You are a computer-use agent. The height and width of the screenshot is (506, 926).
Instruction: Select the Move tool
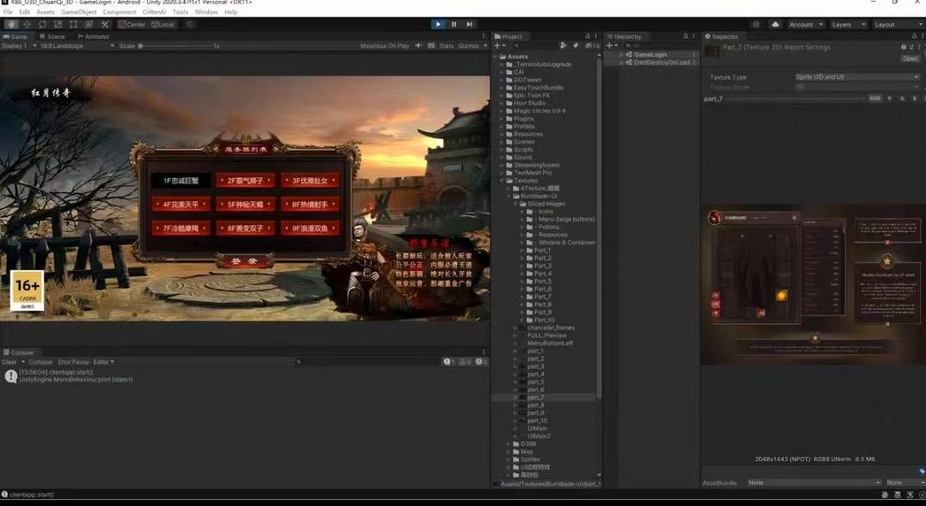(x=27, y=24)
